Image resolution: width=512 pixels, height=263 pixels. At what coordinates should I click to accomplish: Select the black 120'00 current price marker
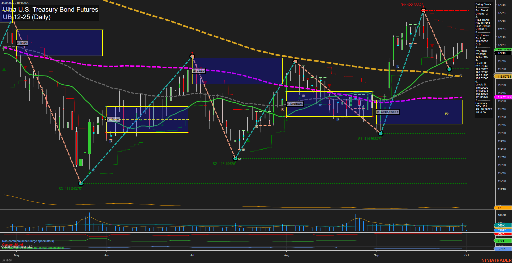click(x=502, y=53)
